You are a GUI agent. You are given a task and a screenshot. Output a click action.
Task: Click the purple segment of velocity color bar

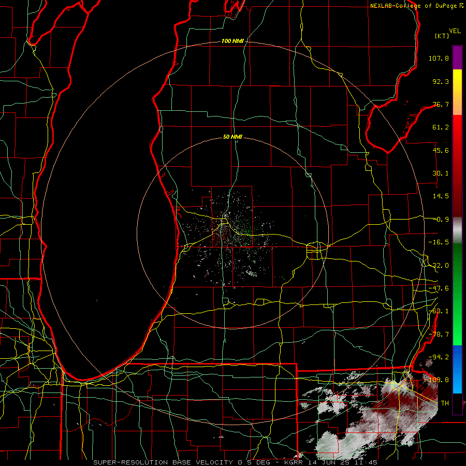click(457, 57)
